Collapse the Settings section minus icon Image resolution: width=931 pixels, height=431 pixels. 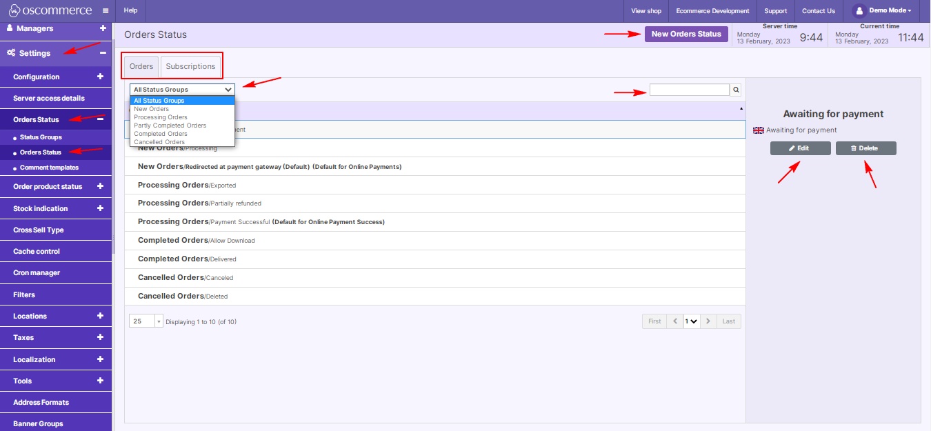(103, 53)
